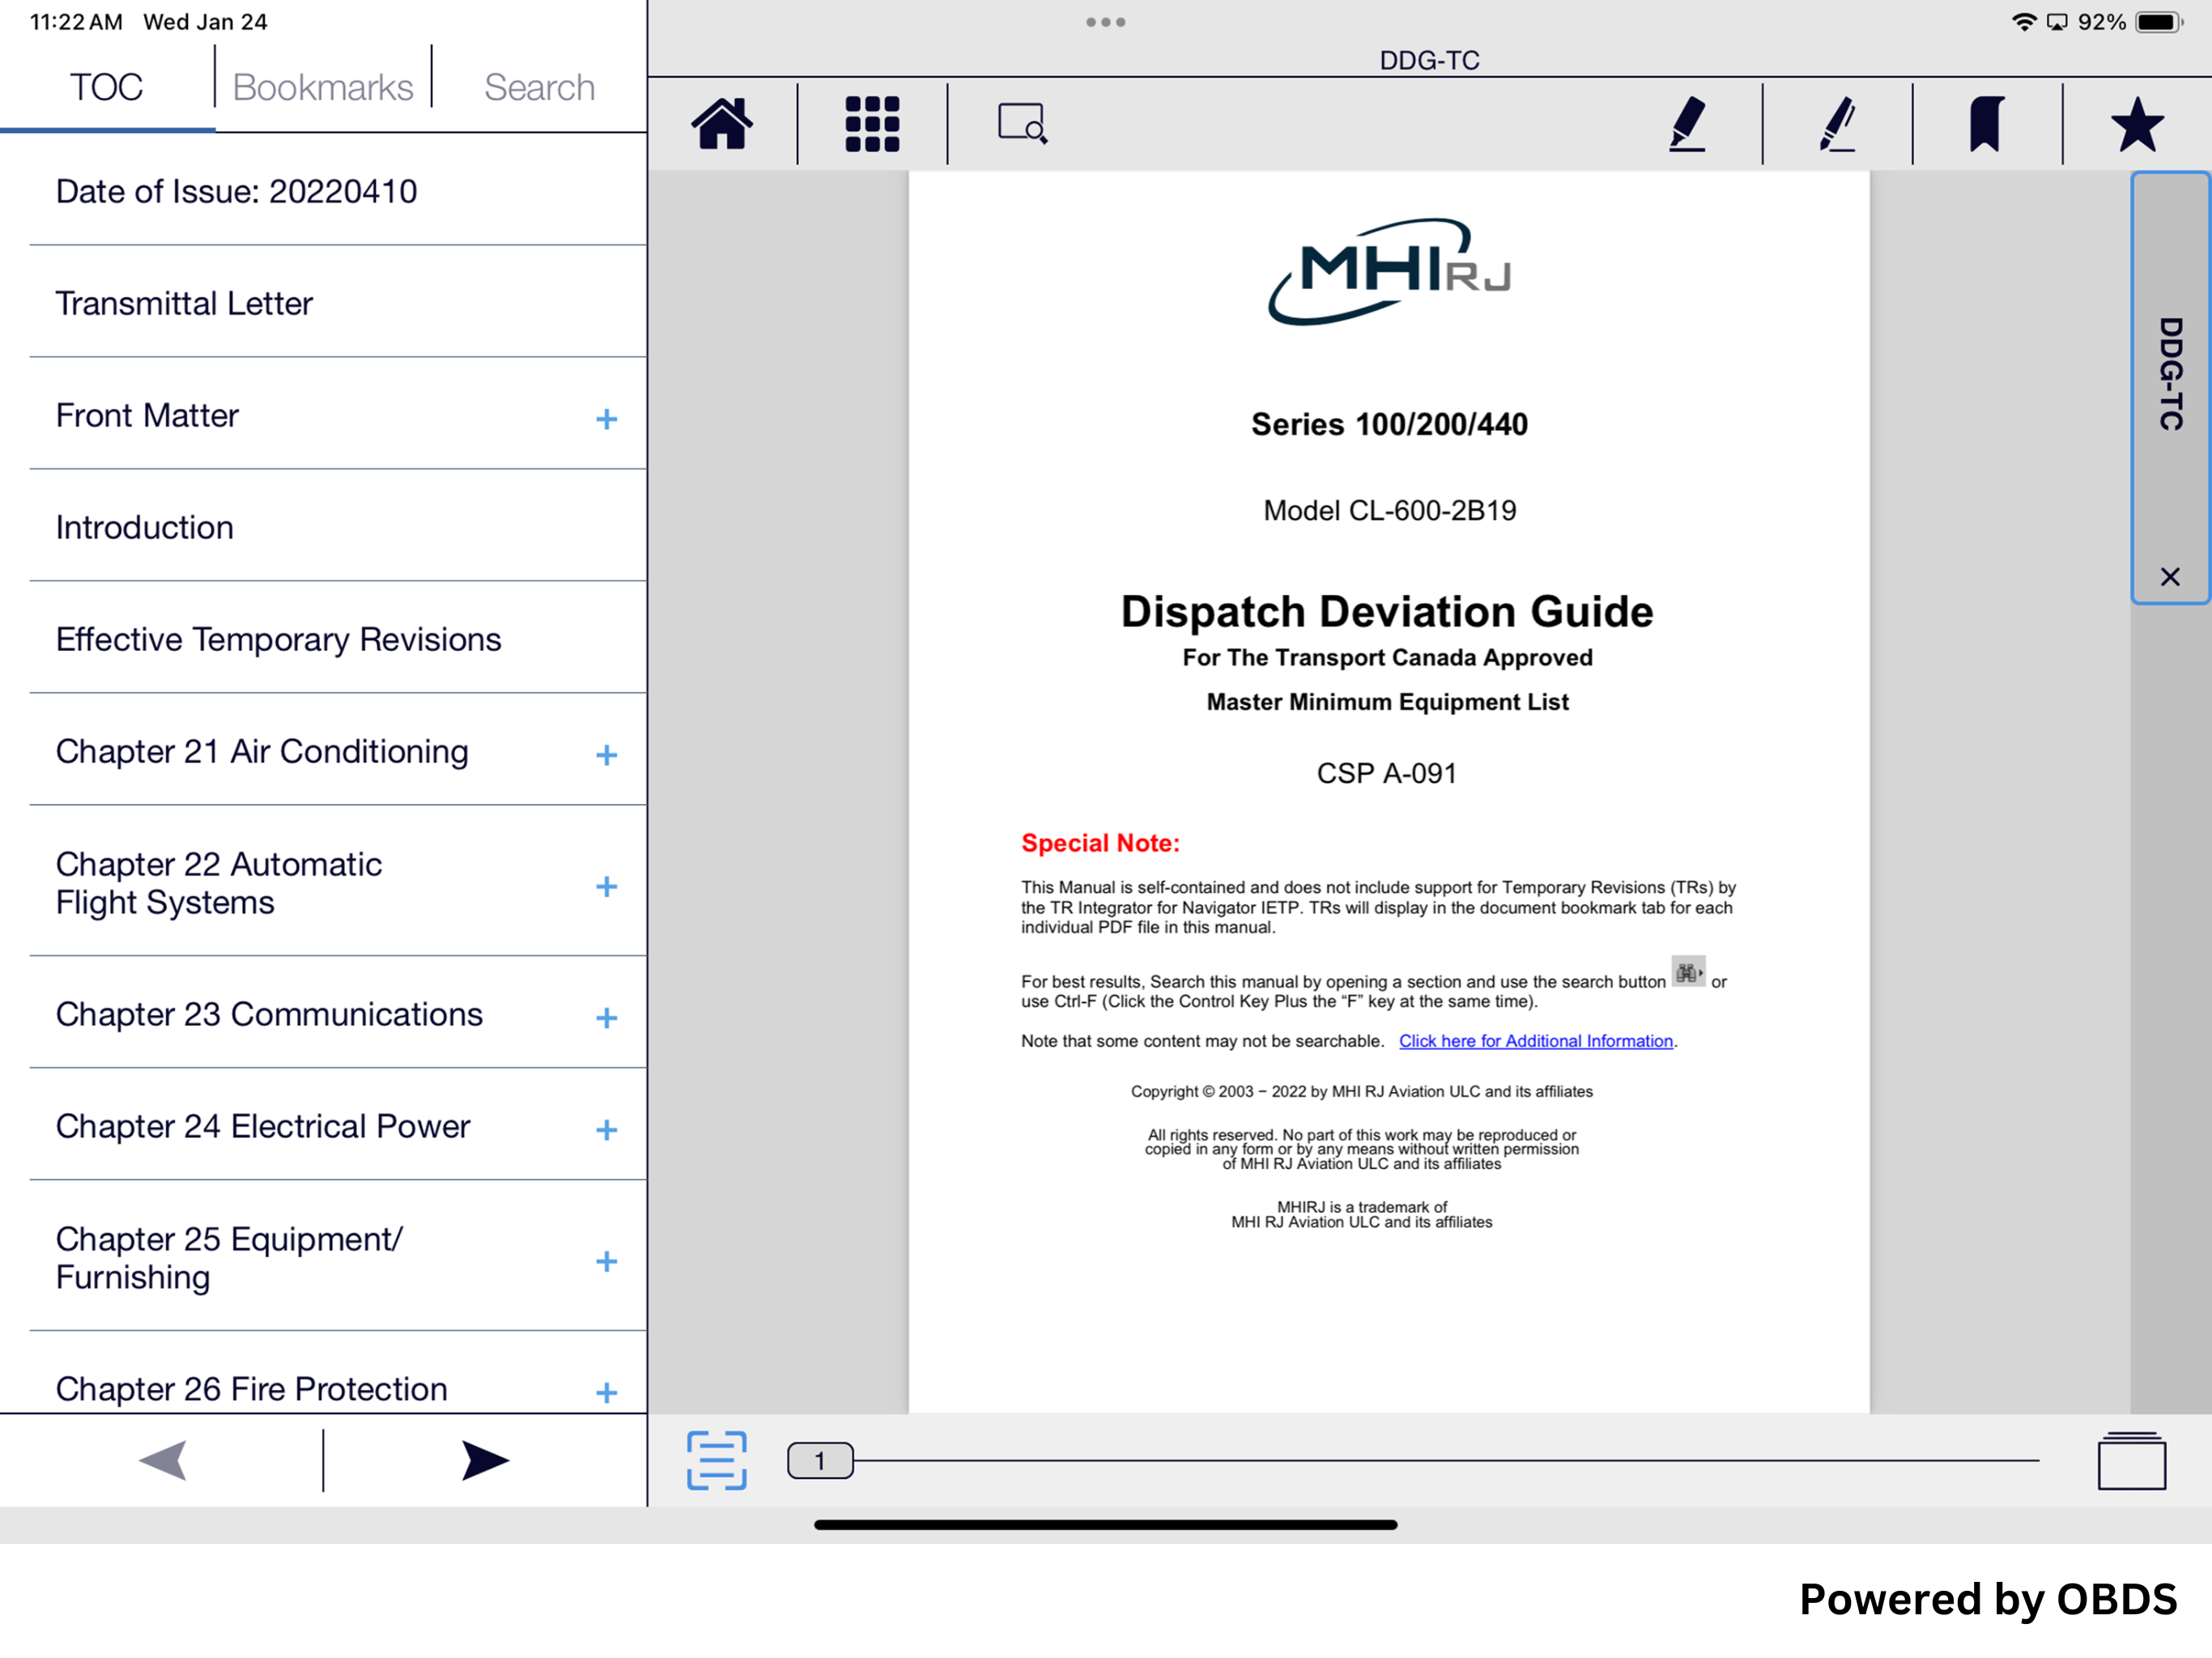Open the search-in-page magnifier tool

point(1022,124)
